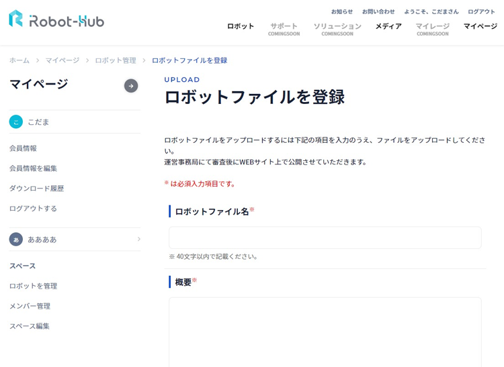The width and height of the screenshot is (504, 367).
Task: Open スペース編集 in the sidebar
Action: (x=30, y=326)
